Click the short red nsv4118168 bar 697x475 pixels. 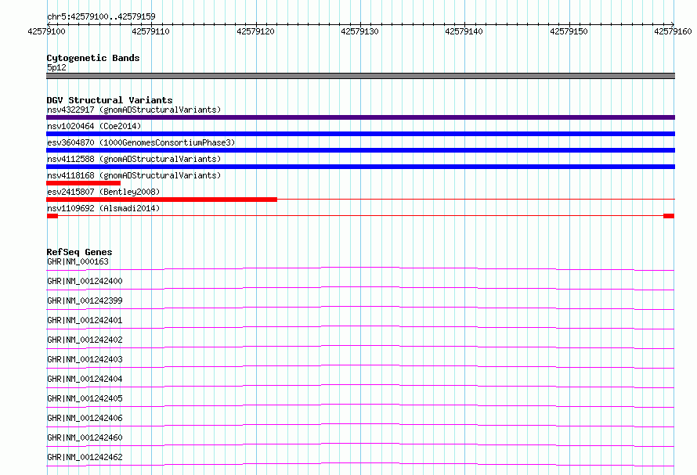[x=83, y=183]
